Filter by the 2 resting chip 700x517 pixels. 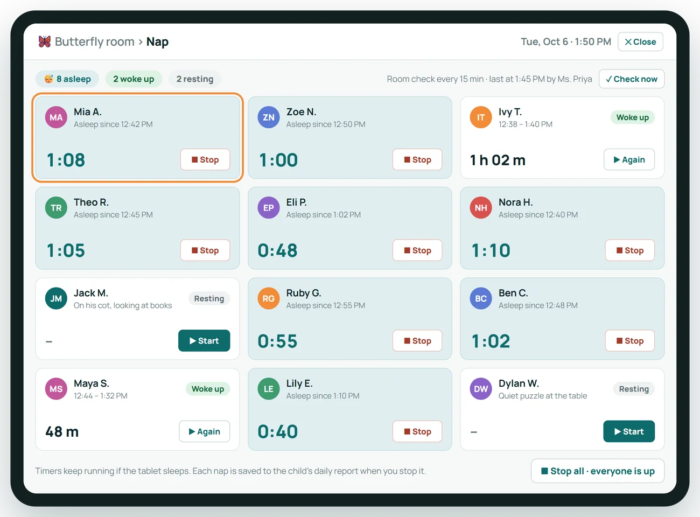(x=195, y=79)
